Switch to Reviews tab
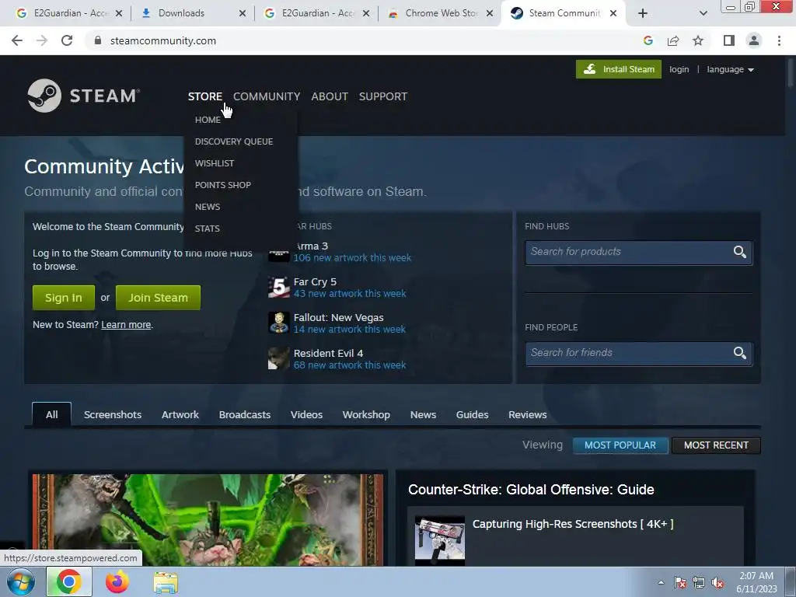Screen dimensions: 796x597 click(528, 415)
